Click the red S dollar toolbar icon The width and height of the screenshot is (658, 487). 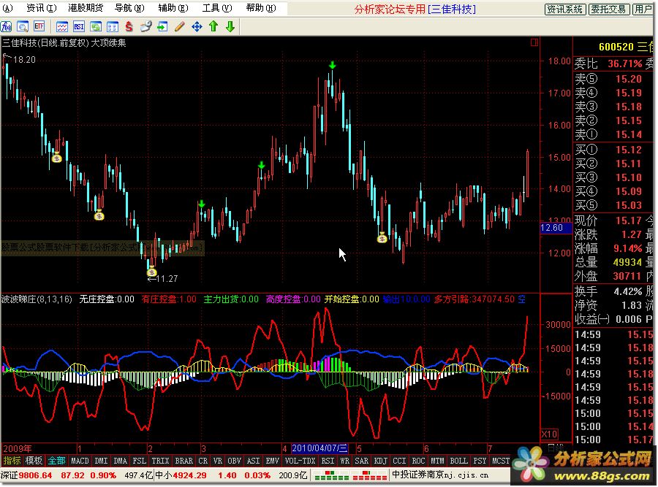coord(129,27)
